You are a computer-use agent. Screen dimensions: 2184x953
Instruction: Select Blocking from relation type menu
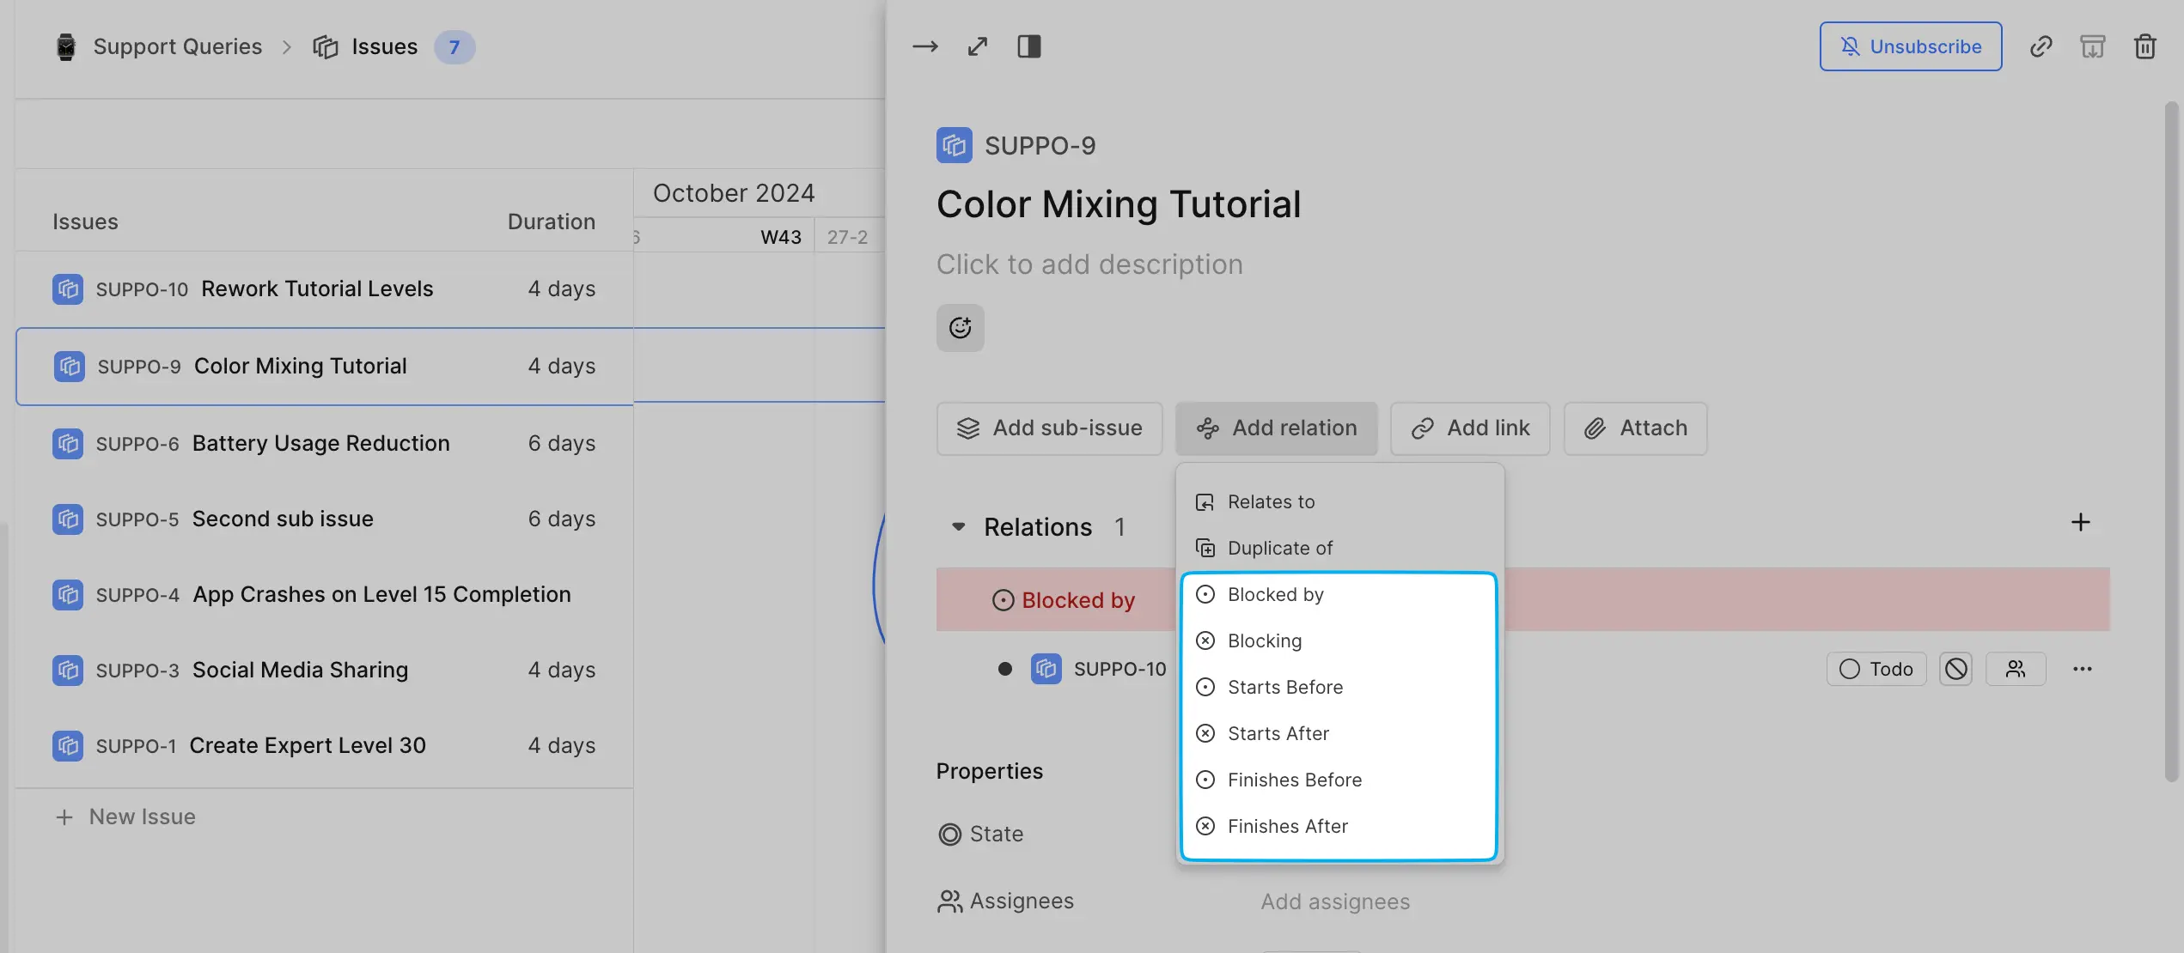click(x=1263, y=640)
